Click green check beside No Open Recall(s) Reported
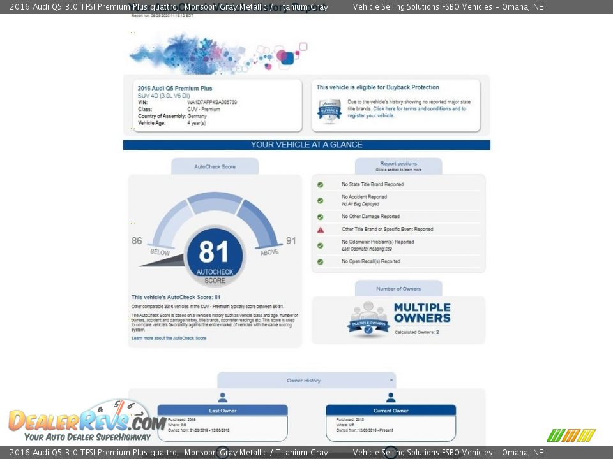Image resolution: width=613 pixels, height=459 pixels. 321,261
